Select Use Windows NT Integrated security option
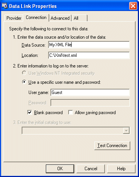The image size is (139, 177). point(24,73)
